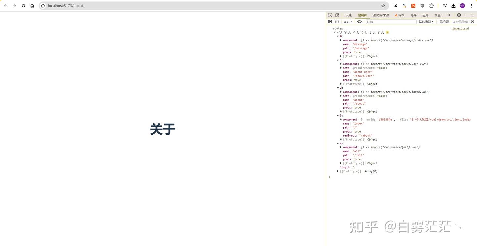This screenshot has height=246, width=477.
Task: Switch to the 元素 (Elements) panel
Action: coord(348,15)
